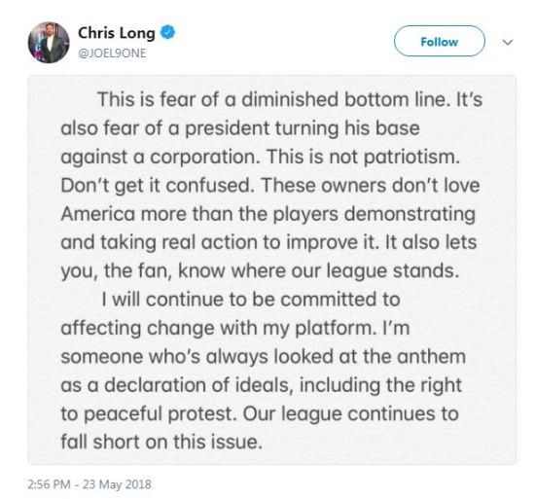Click the line 'and taking real action to improve it'
Image resolution: width=535 pixels, height=499 pixels.
[220, 243]
